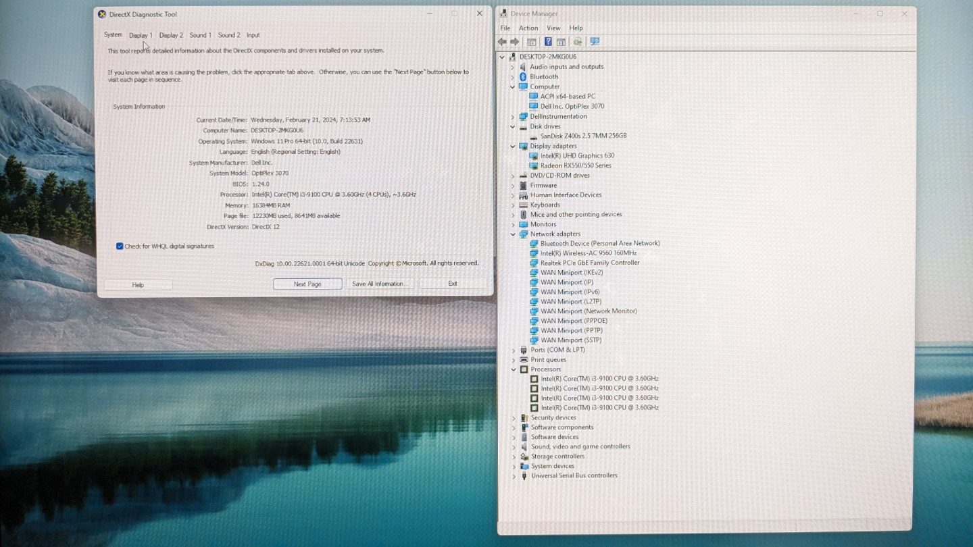Click the mouse icon for pointing devices
Viewport: 973px width, 547px height.
point(523,215)
